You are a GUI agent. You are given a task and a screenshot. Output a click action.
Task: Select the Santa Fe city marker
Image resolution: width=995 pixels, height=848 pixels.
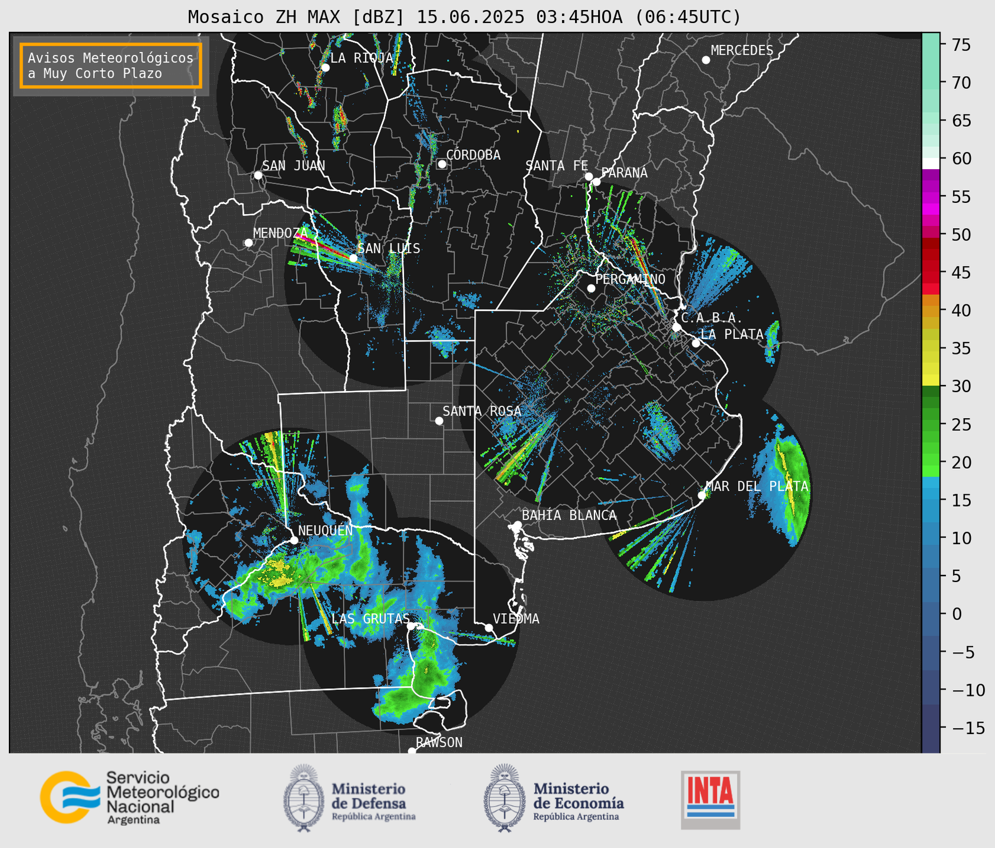coord(589,176)
